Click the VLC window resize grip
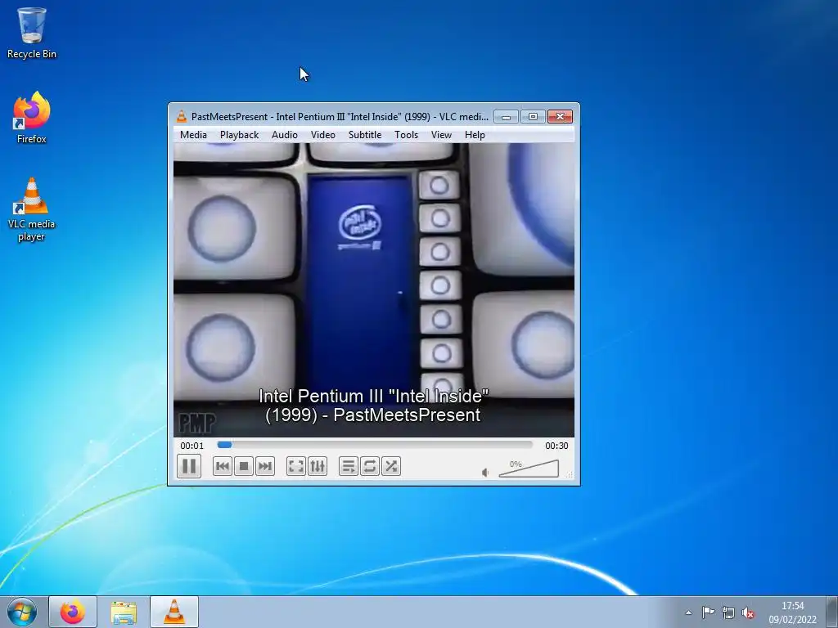 570,474
